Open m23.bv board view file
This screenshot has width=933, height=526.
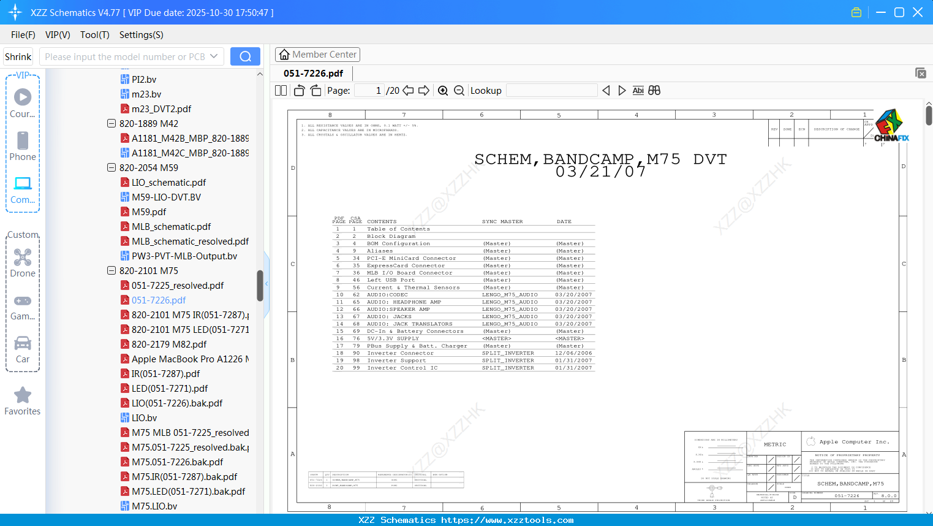click(x=146, y=94)
